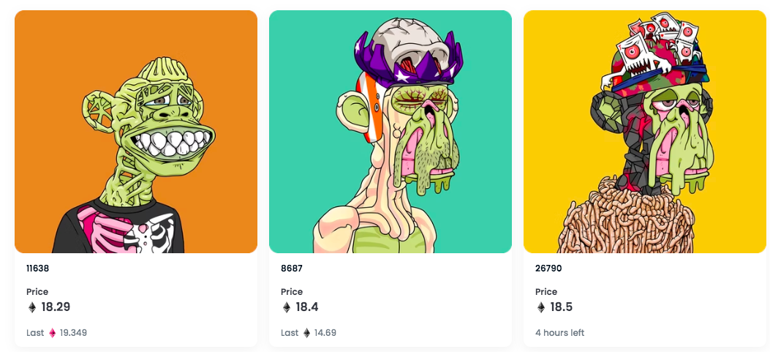Click the Ethereum icon beside 18.4
Screen dimensions: 770x352
click(287, 307)
